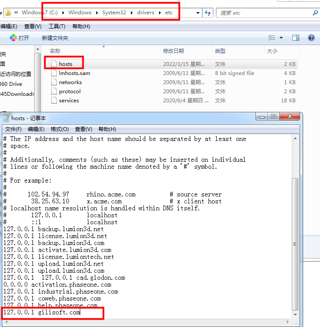Screen dimensions: 320x327
Task: Click the back chevrons in the address bar
Action: tap(16, 13)
